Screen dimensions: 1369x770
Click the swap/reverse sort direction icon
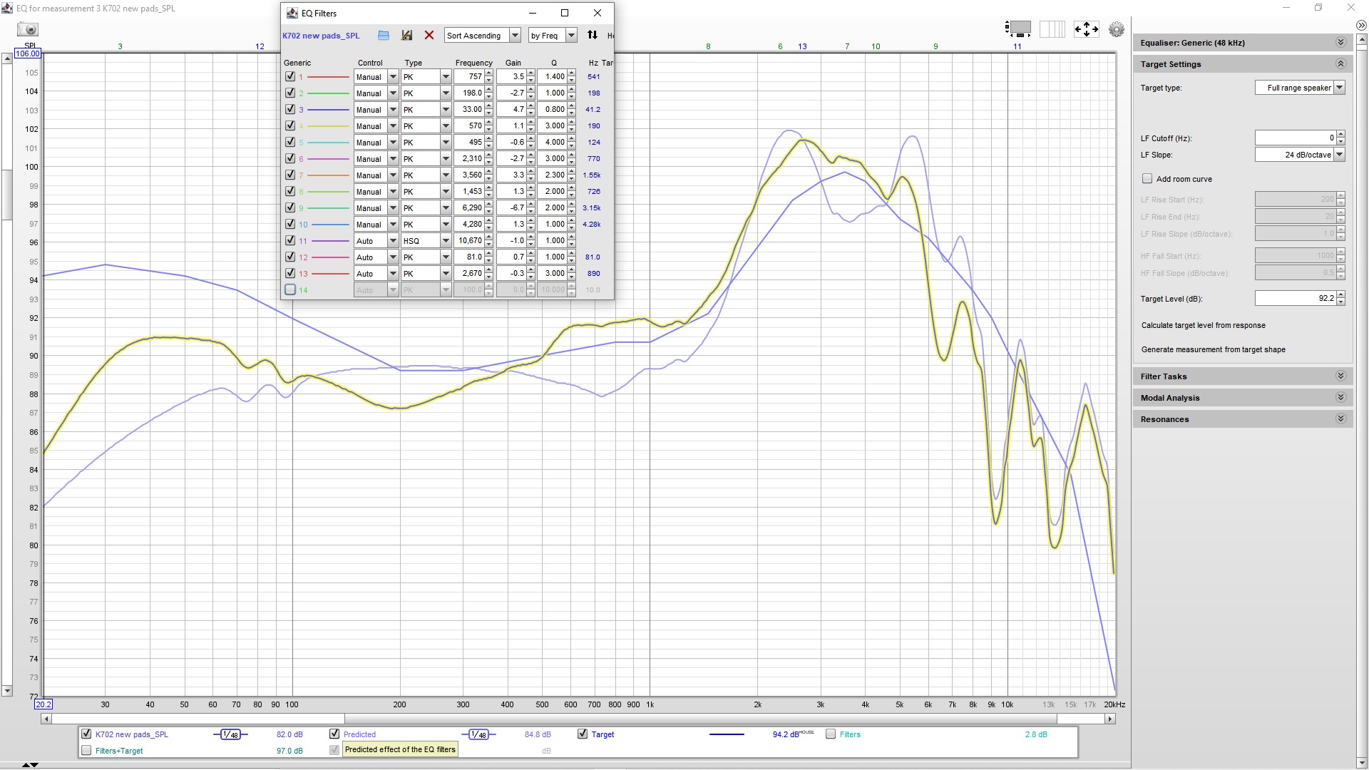(593, 35)
